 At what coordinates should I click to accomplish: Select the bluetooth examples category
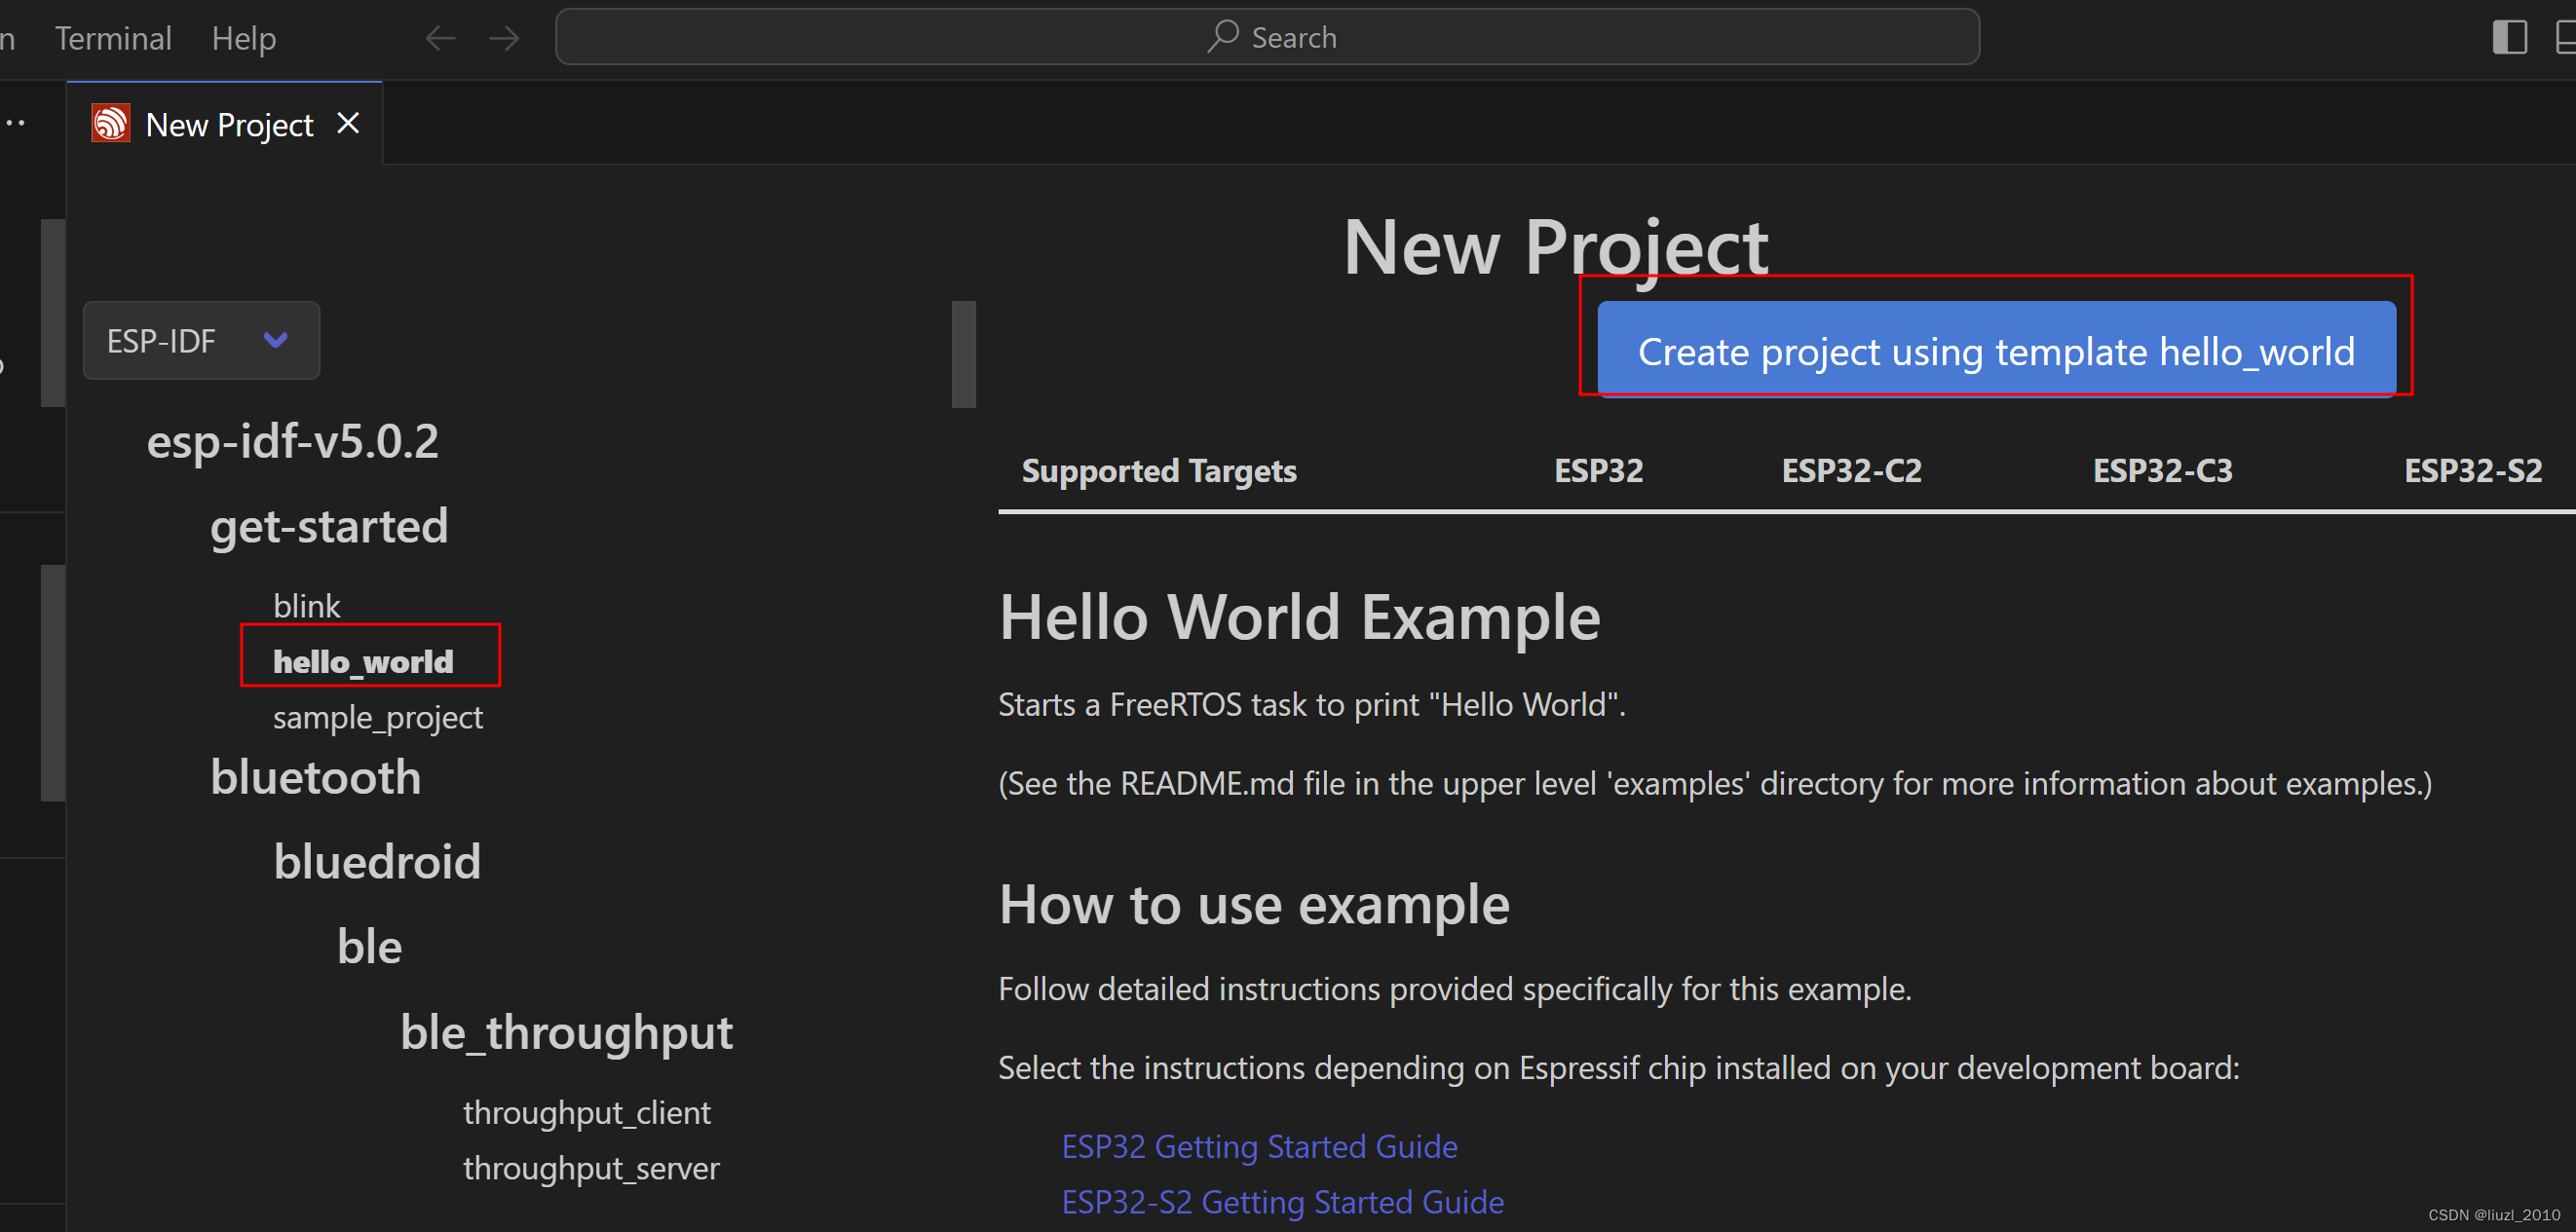[315, 777]
